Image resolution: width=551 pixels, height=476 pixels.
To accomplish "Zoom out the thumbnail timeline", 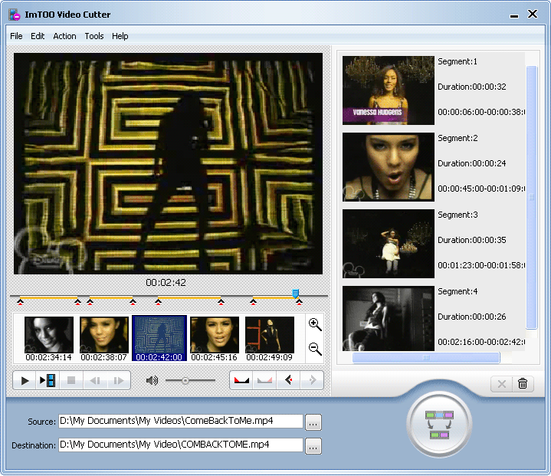I will tap(315, 349).
